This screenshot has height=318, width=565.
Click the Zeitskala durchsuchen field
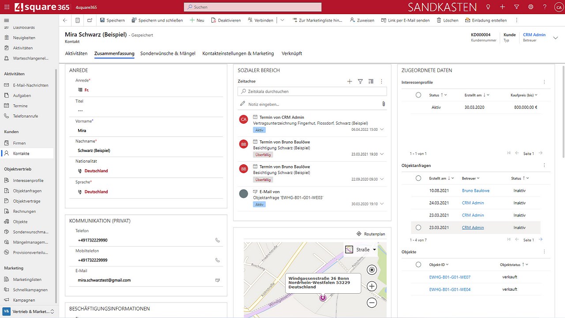click(312, 91)
